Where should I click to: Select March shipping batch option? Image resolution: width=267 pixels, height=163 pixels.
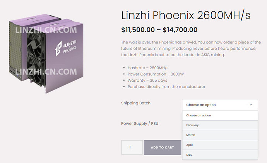220,135
